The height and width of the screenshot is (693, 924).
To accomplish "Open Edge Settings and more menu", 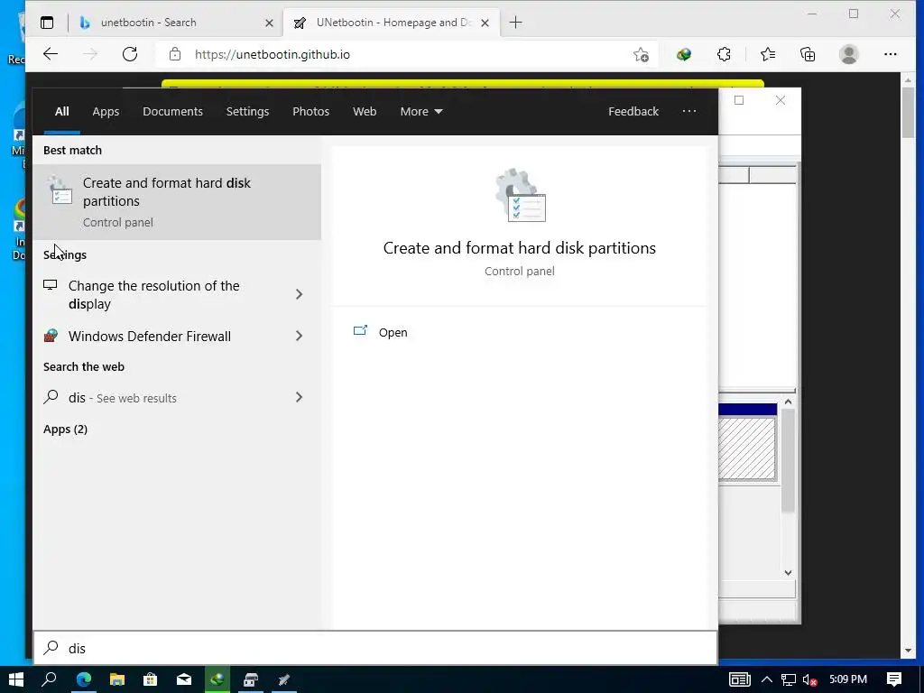I will (x=891, y=54).
